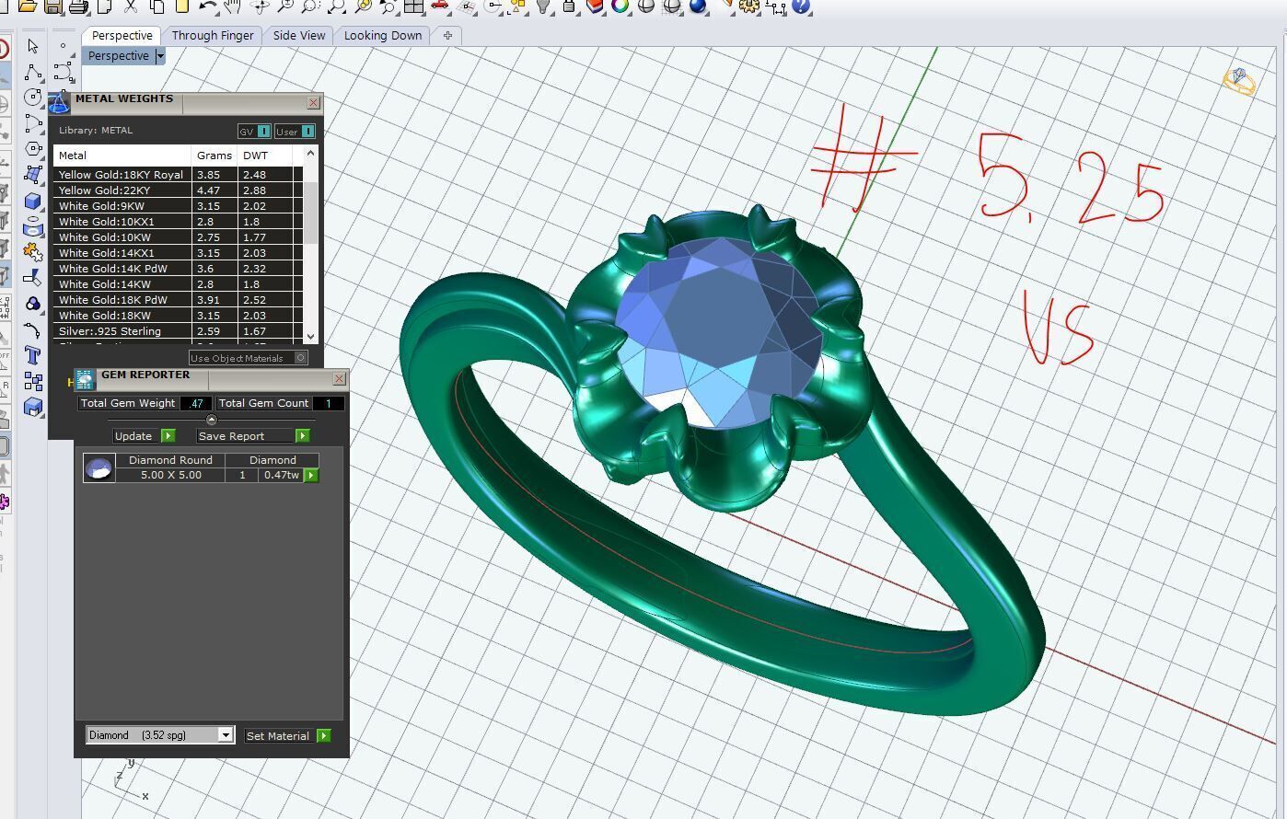Screen dimensions: 1287x819
Task: Select the Array tool in left toolbar
Action: (x=33, y=380)
